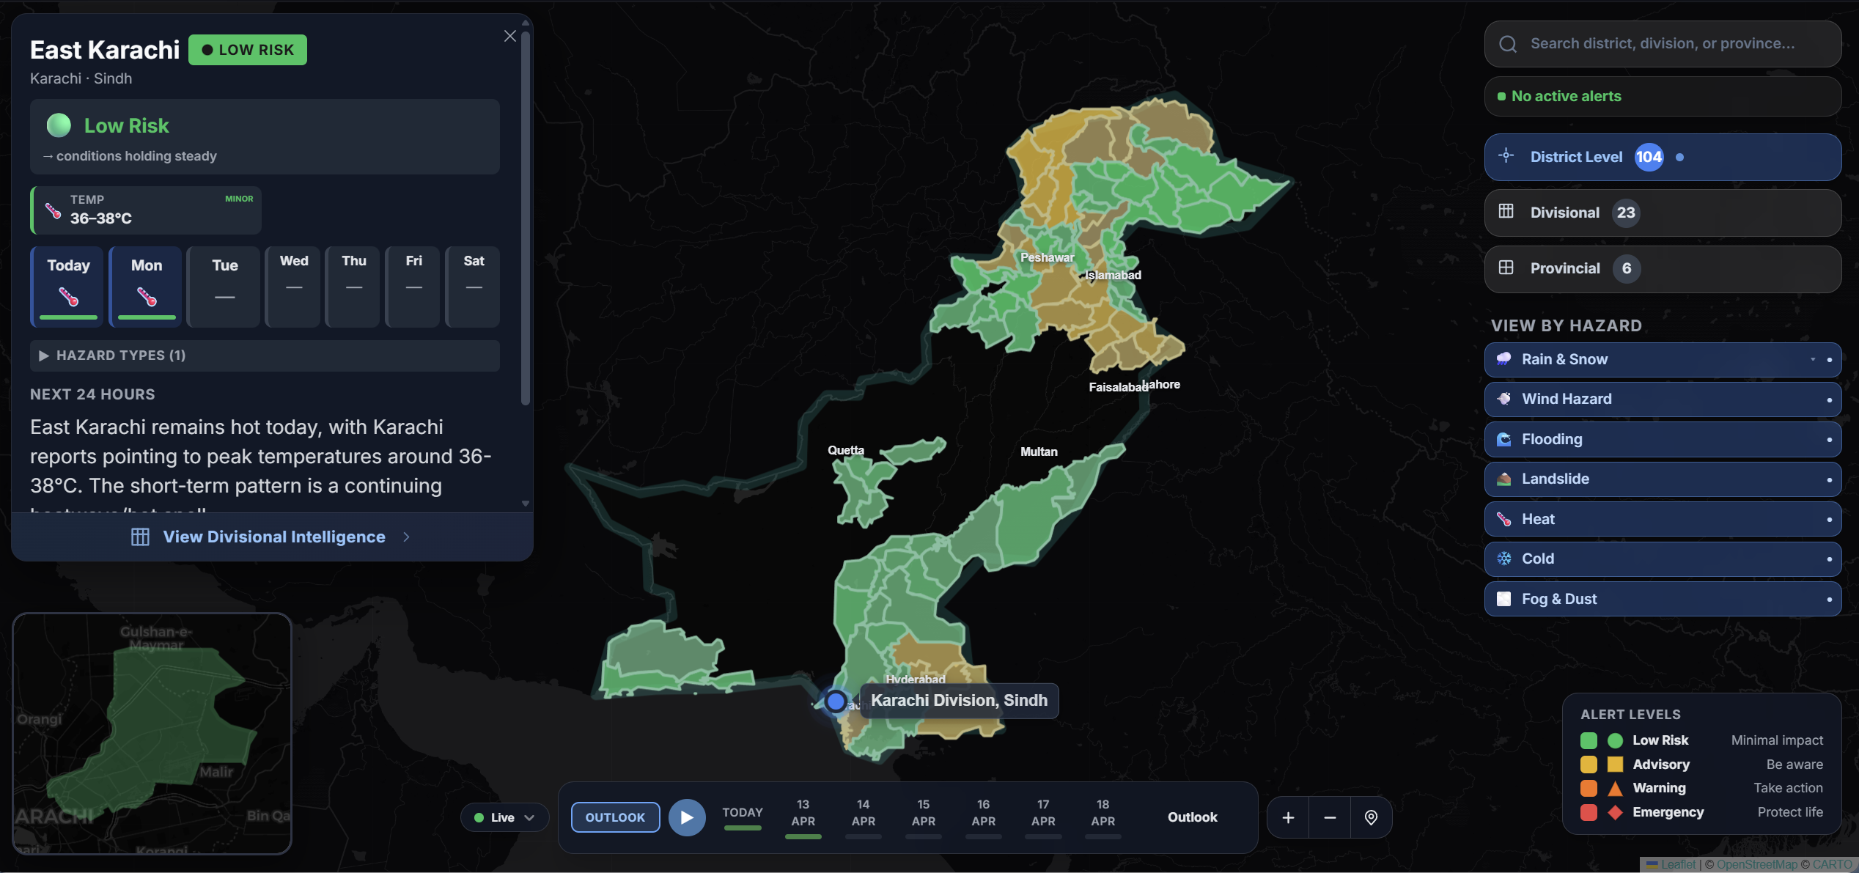Open View Divisional Intelligence
This screenshot has height=873, width=1859.
pos(273,536)
